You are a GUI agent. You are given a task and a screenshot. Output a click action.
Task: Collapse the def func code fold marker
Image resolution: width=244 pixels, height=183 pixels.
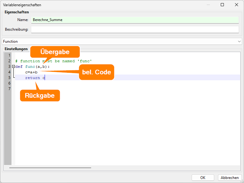pos(14,67)
